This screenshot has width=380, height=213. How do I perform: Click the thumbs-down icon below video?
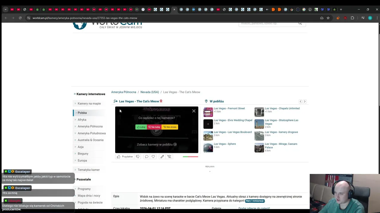[137, 156]
